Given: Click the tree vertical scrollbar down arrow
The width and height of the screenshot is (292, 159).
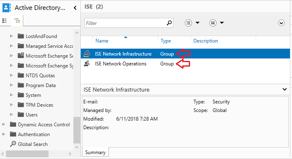Looking at the screenshot, I should click(77, 147).
